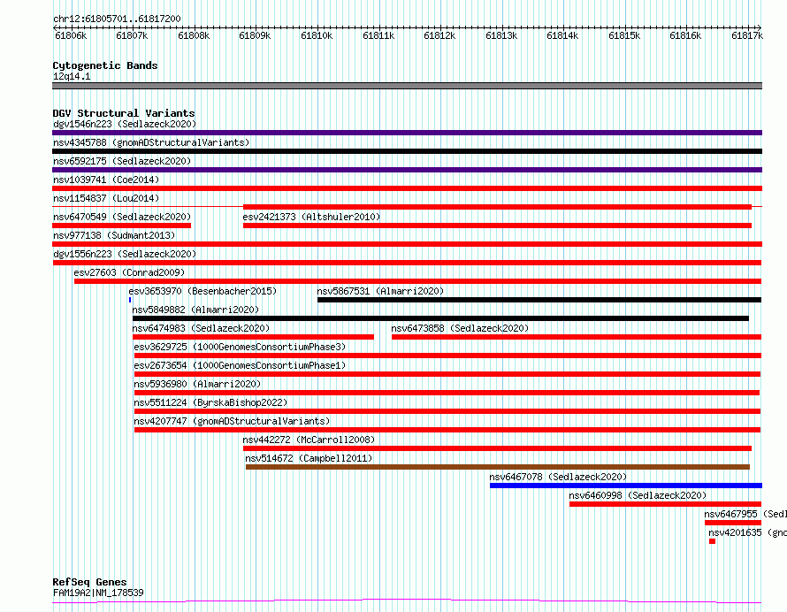Click the 61816k ruler position label

[x=685, y=35]
